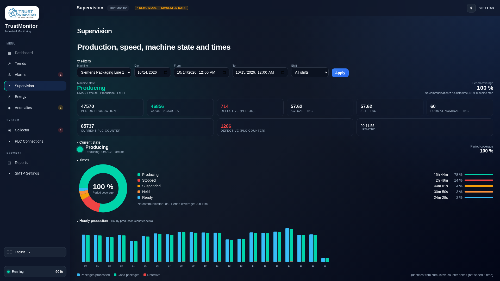The height and width of the screenshot is (281, 500).
Task: Open PLC Connections
Action: coord(35,142)
